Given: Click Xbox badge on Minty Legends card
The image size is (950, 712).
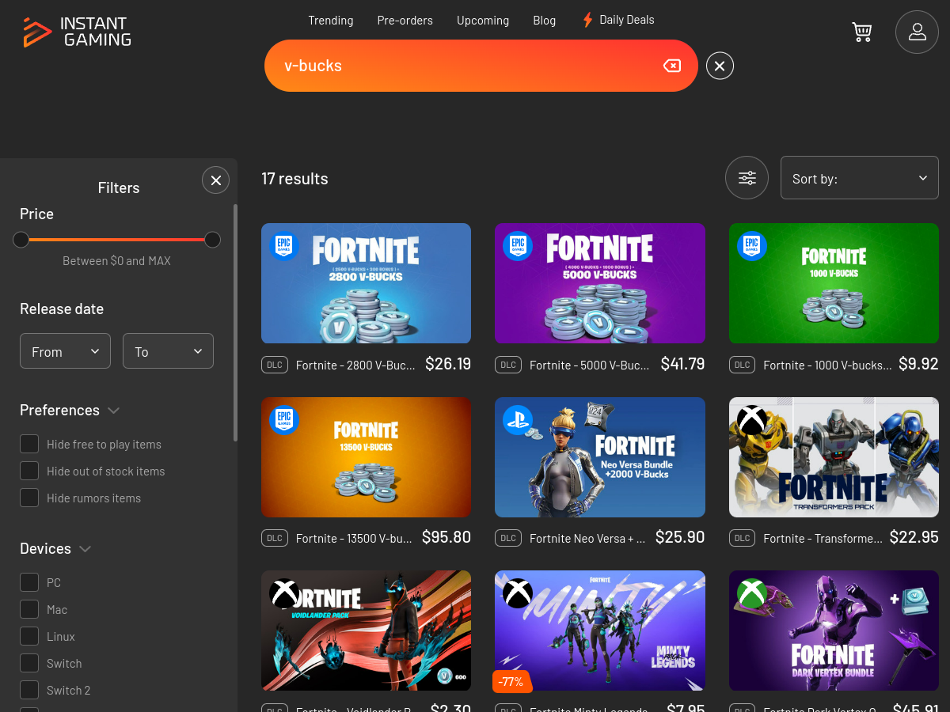Looking at the screenshot, I should tap(518, 593).
